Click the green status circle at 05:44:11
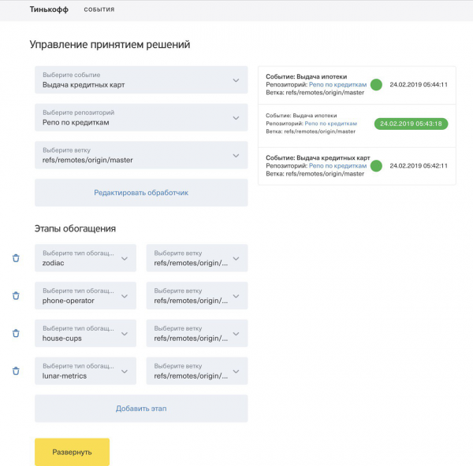The width and height of the screenshot is (473, 466). (376, 84)
